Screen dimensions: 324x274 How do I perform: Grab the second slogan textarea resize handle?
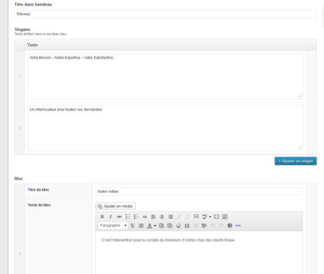tap(300, 147)
